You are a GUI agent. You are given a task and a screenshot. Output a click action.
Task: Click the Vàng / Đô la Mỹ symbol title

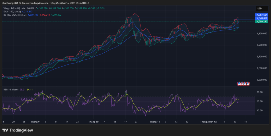pos(12,8)
